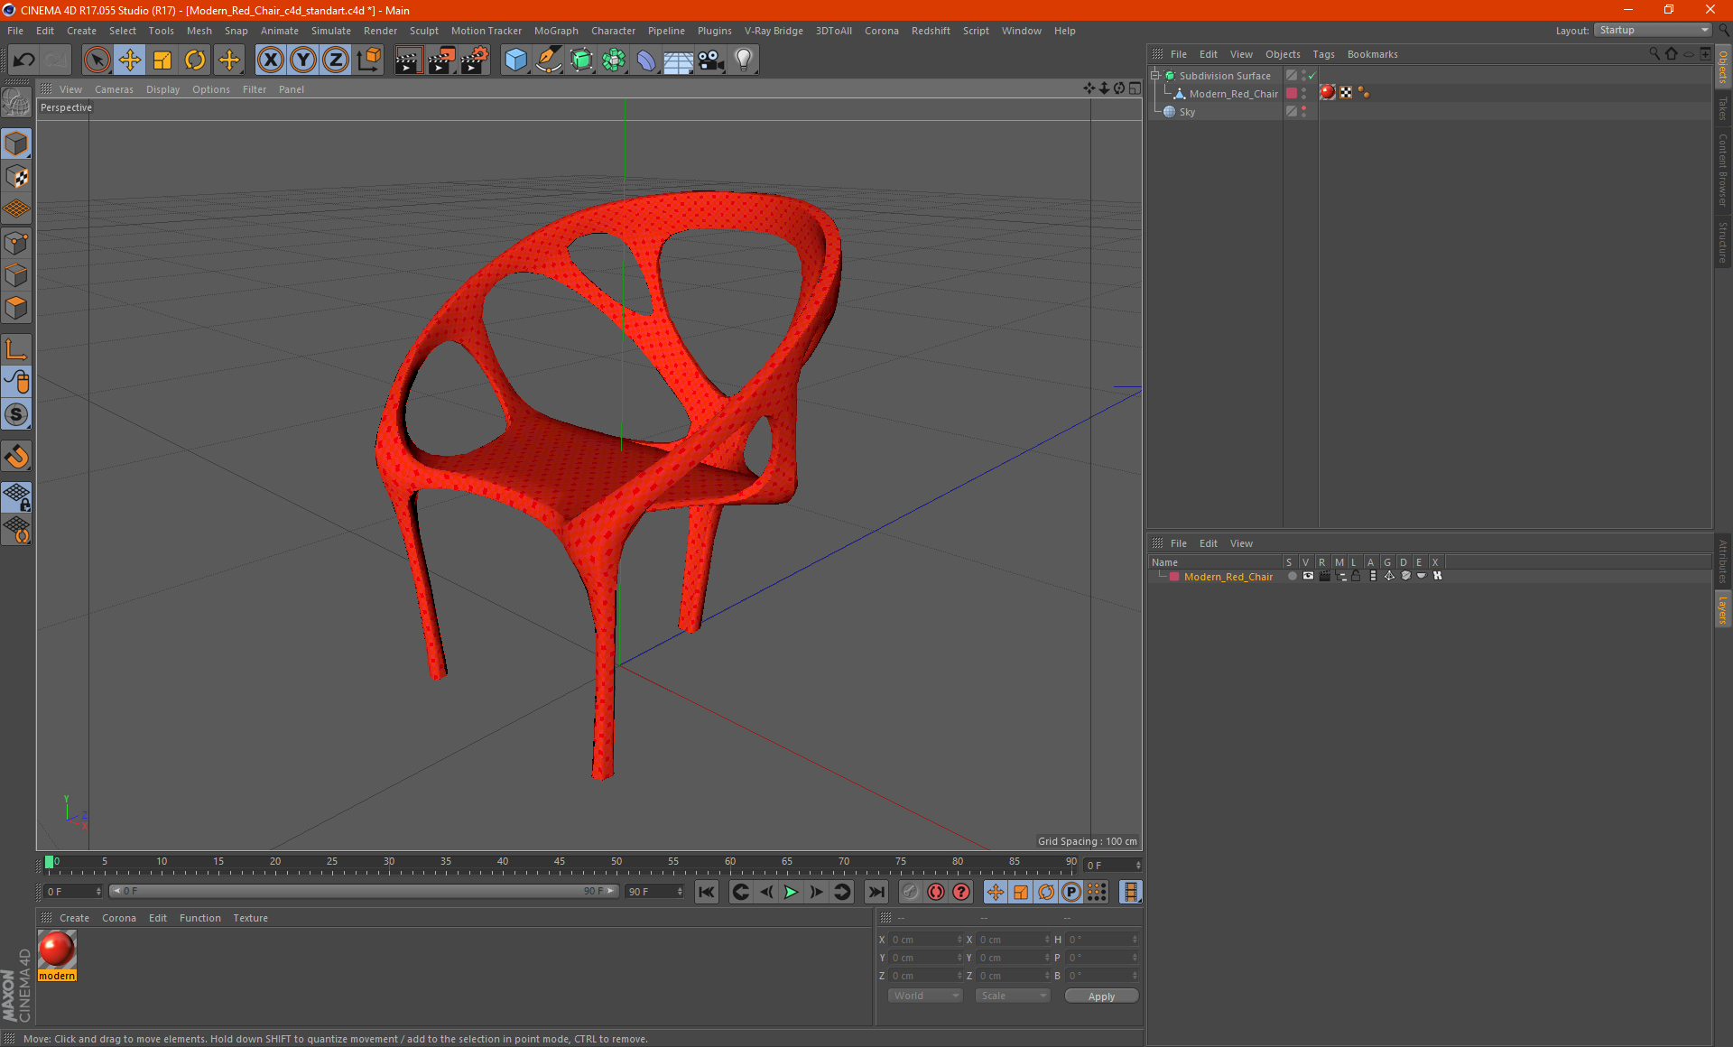The height and width of the screenshot is (1047, 1733).
Task: Open the Cube primitive object icon
Action: coord(515,60)
